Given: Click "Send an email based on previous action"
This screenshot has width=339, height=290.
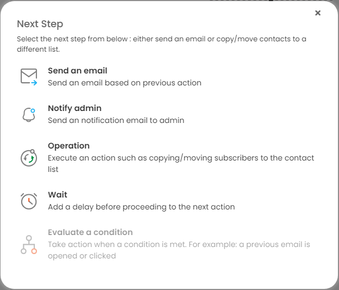Looking at the screenshot, I should pos(125,83).
